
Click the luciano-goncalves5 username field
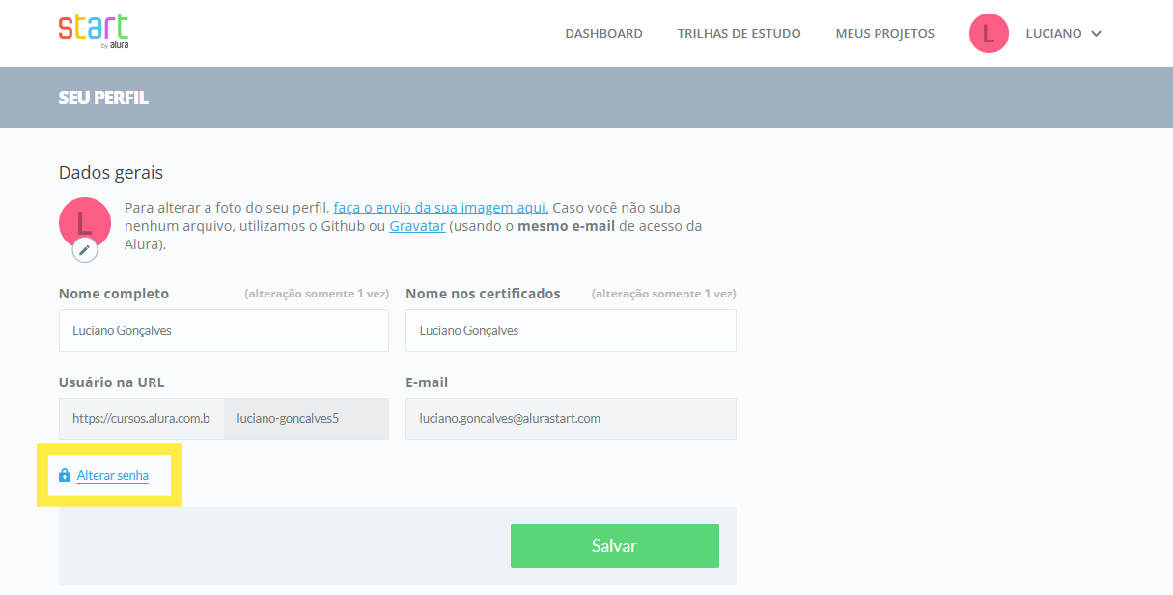[306, 419]
